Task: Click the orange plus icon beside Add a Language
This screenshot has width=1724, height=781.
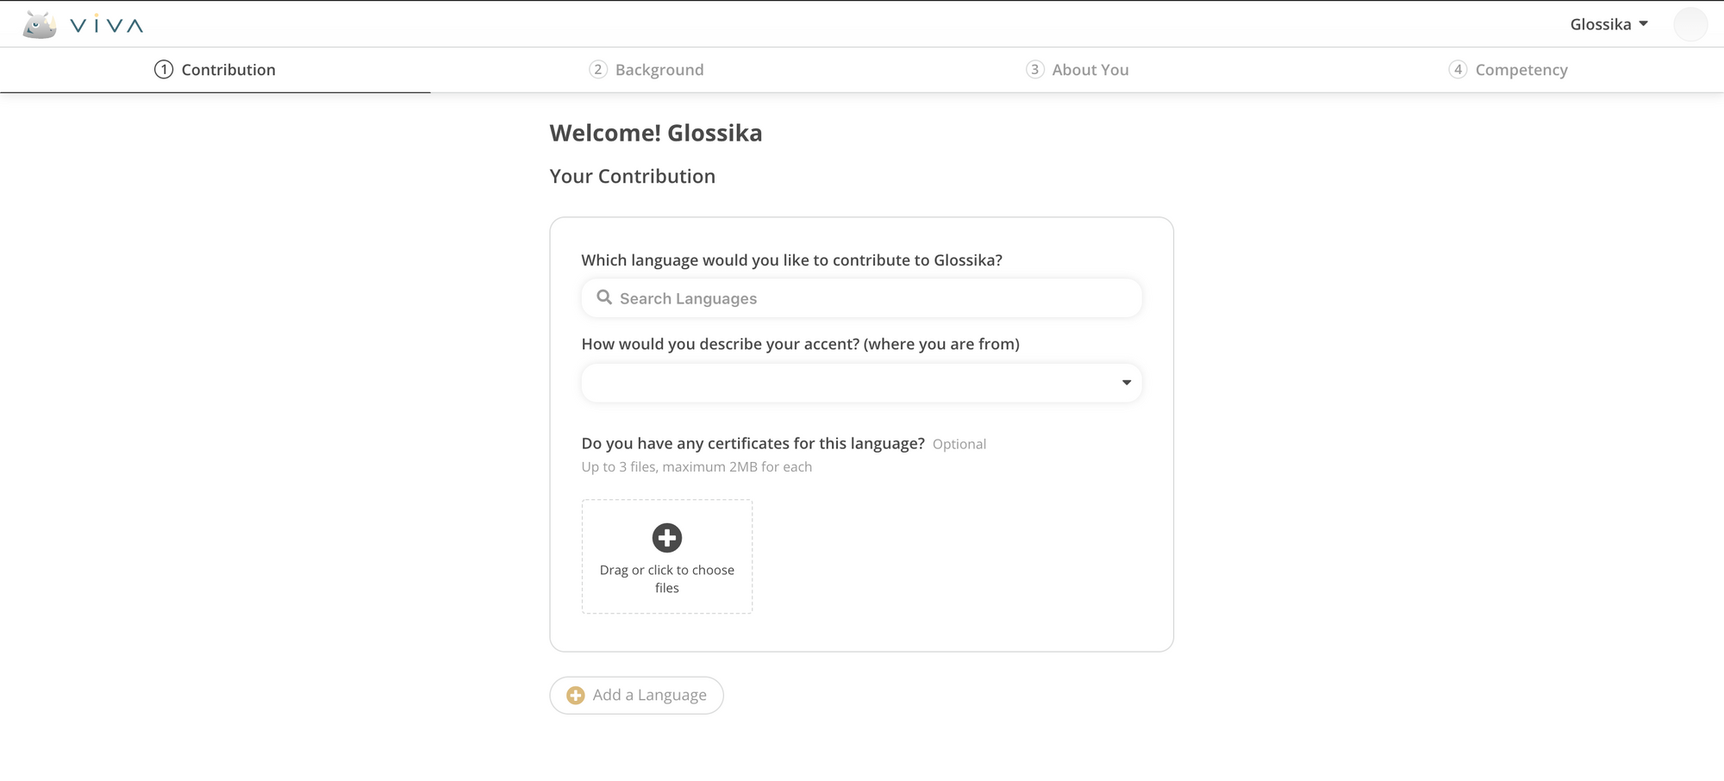Action: coord(576,695)
